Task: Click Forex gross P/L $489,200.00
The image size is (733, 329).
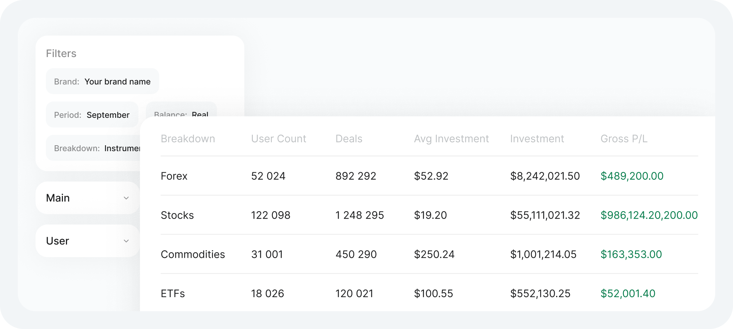Action: pyautogui.click(x=632, y=176)
